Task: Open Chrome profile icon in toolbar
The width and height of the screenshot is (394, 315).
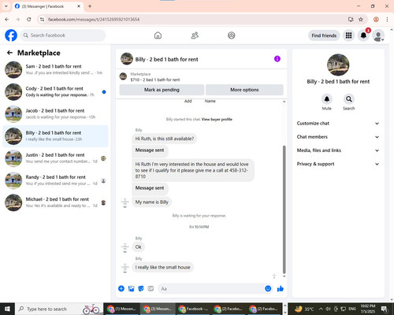Action: (376, 20)
